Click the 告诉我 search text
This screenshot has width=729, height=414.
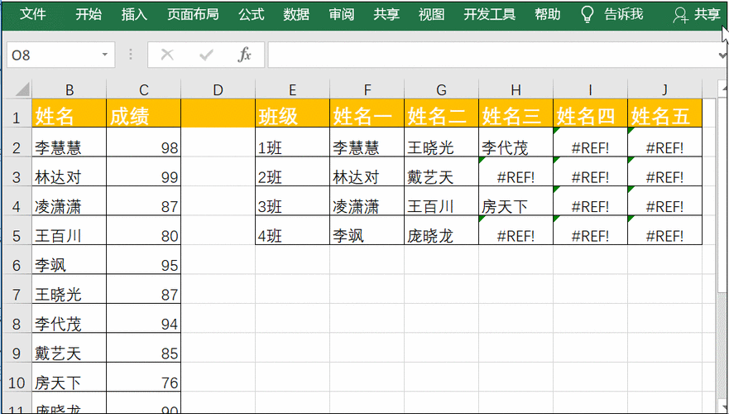click(x=623, y=14)
